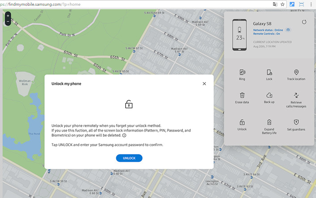Click the '5 AV/W 67 St' map label
This screenshot has height=198, width=316.
click(x=134, y=49)
